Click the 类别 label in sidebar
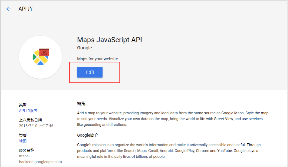 click(x=23, y=135)
